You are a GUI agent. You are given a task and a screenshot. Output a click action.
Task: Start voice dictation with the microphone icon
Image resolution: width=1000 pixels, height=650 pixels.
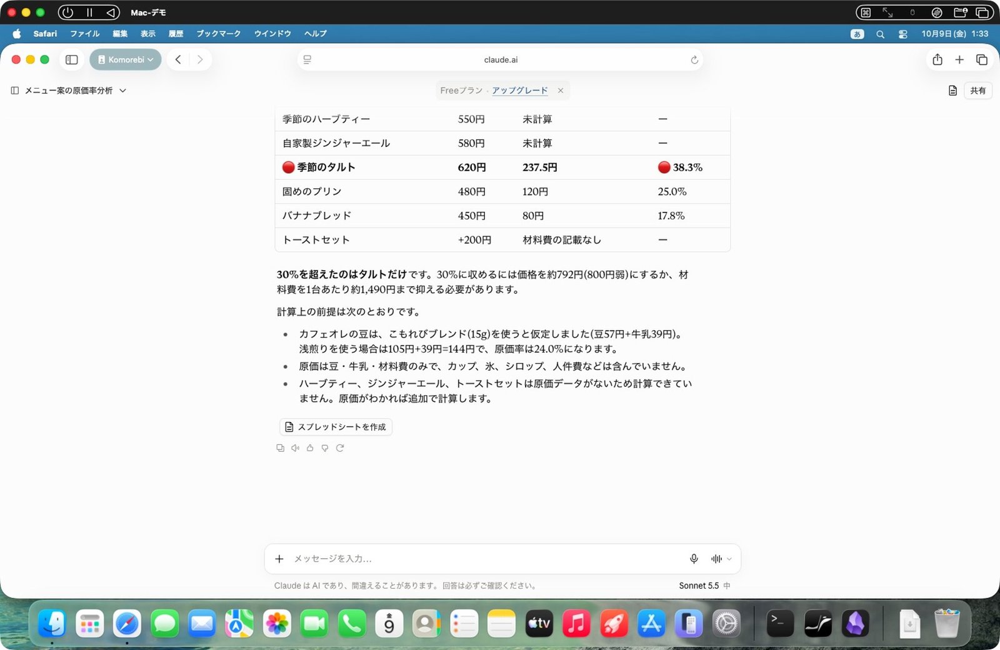tap(694, 559)
